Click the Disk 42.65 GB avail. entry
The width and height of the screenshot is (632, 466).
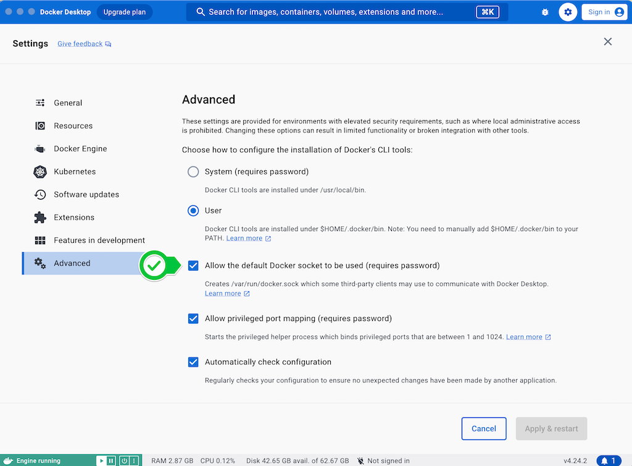[297, 461]
